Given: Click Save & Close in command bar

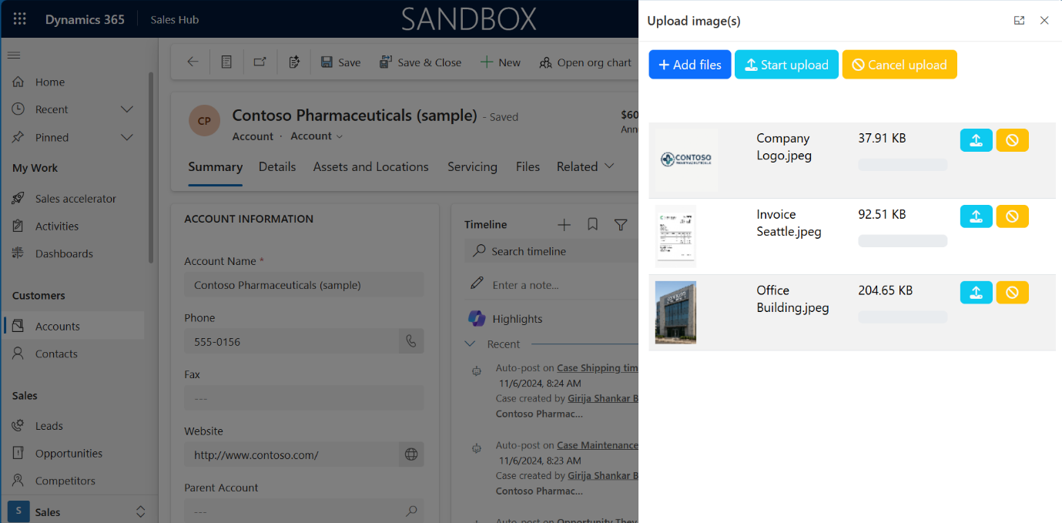Looking at the screenshot, I should pos(420,62).
